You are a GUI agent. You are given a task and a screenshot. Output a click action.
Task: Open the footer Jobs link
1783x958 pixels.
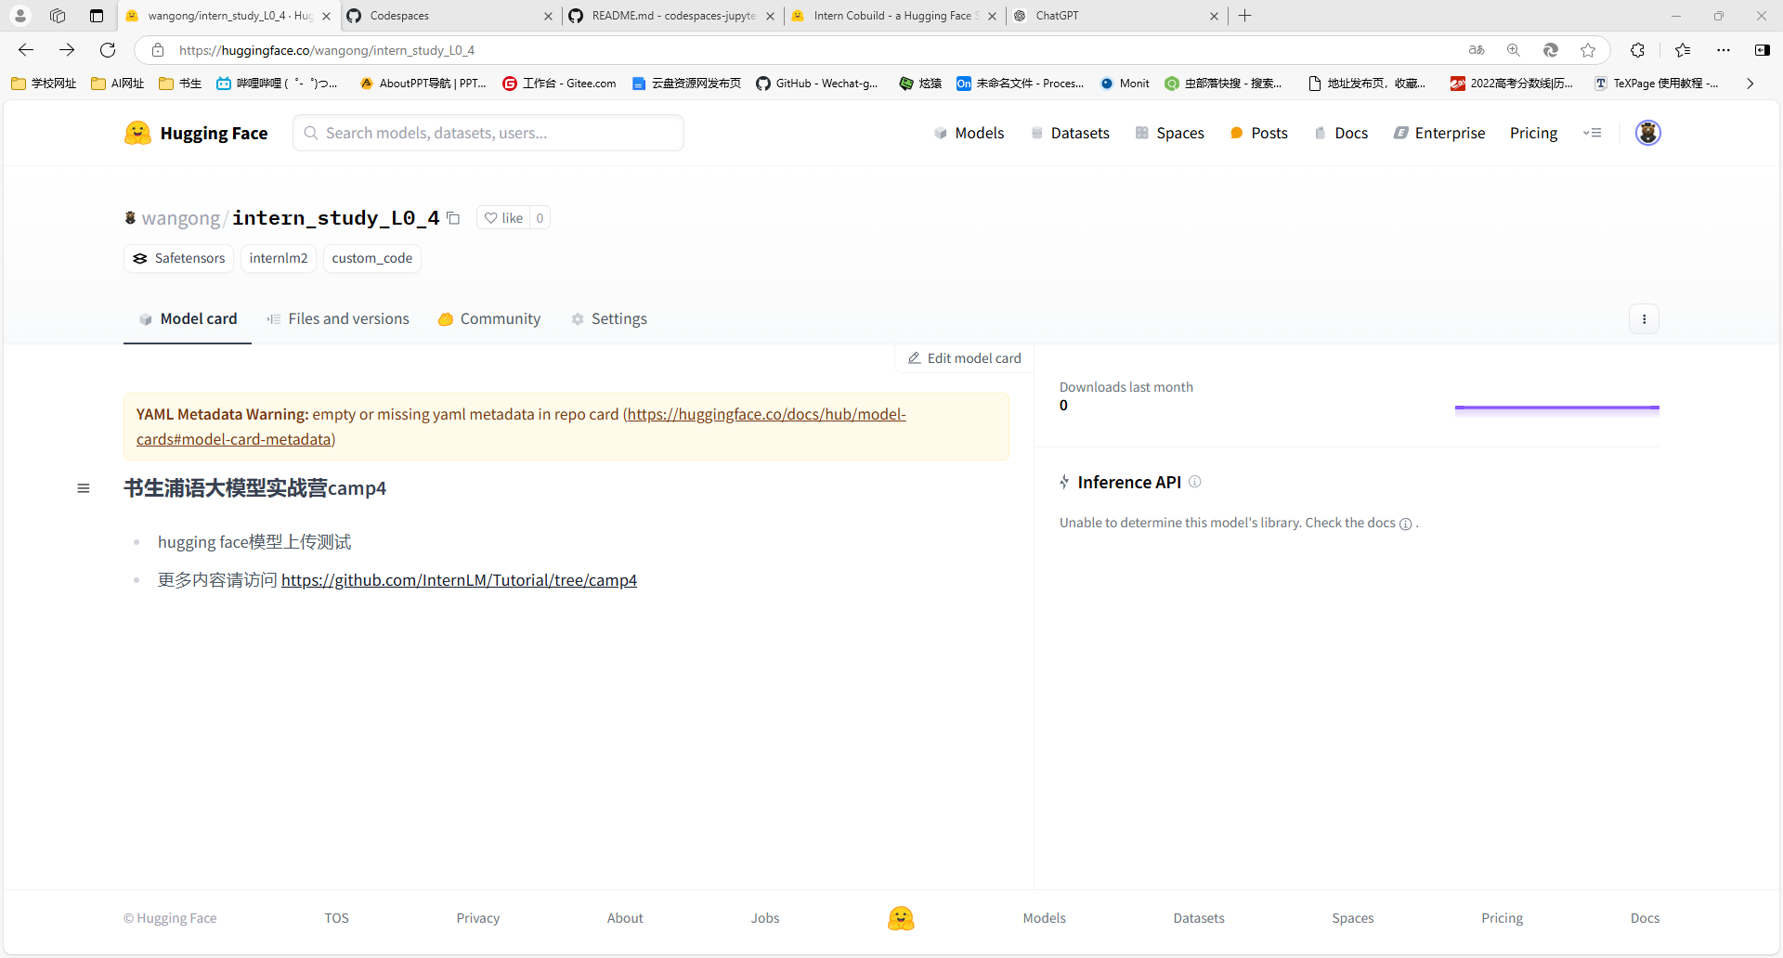pyautogui.click(x=765, y=918)
